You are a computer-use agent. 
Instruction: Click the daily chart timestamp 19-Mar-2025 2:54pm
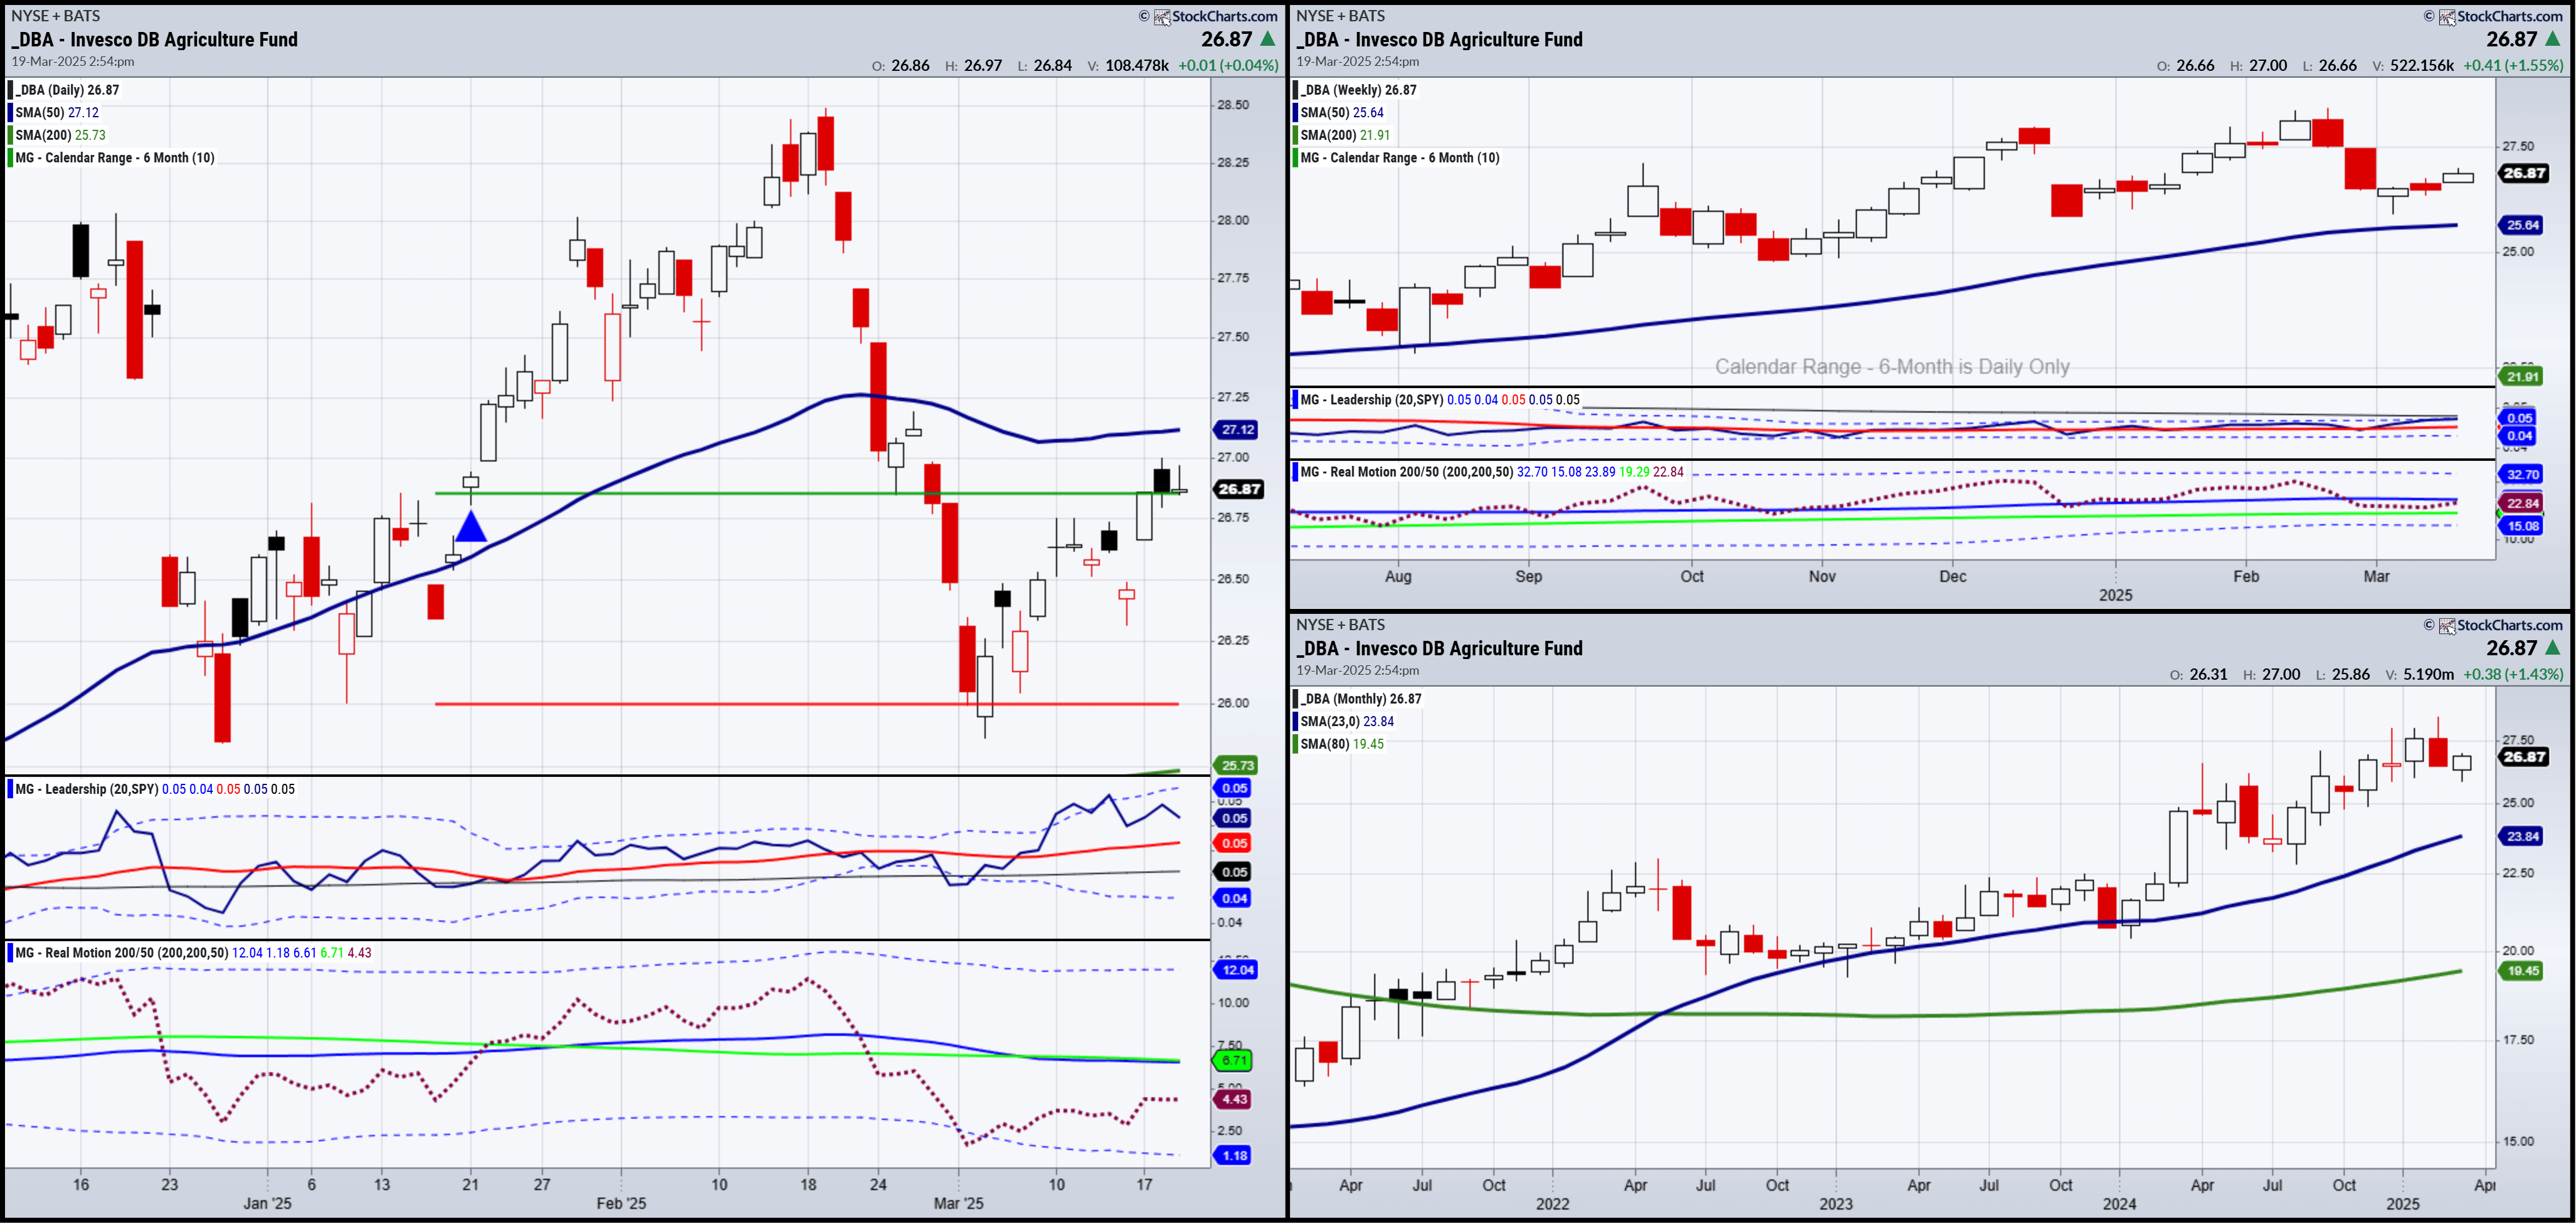coord(73,61)
